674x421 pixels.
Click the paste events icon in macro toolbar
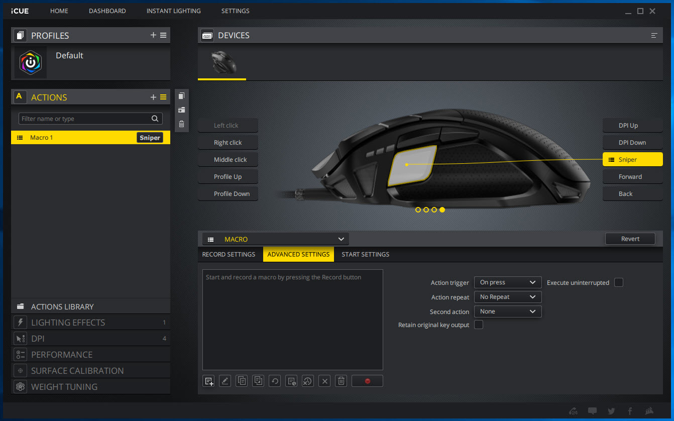pyautogui.click(x=258, y=381)
